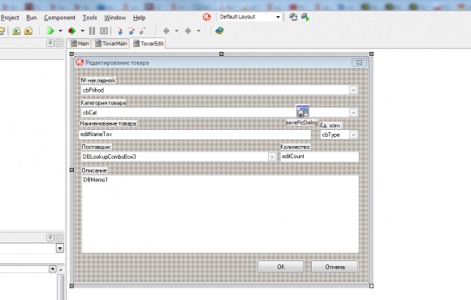Screen dimensions: 471x300
Task: Click the Stop program square icon
Action: click(x=104, y=31)
